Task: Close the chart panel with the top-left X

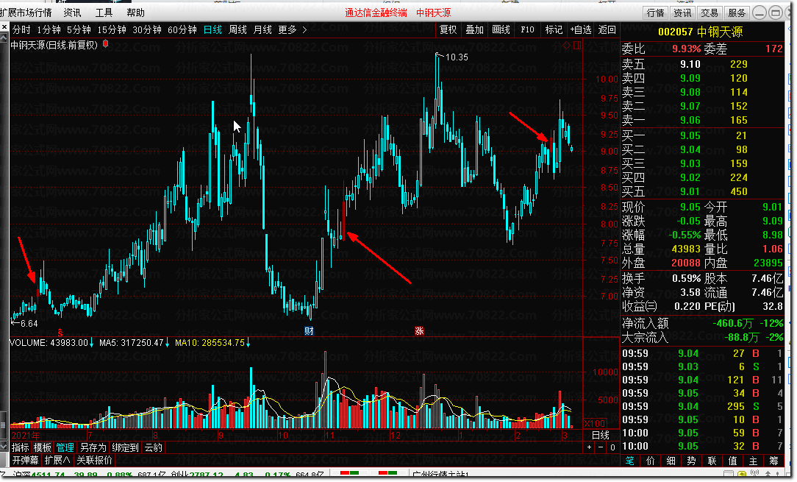Action: [x=4, y=26]
